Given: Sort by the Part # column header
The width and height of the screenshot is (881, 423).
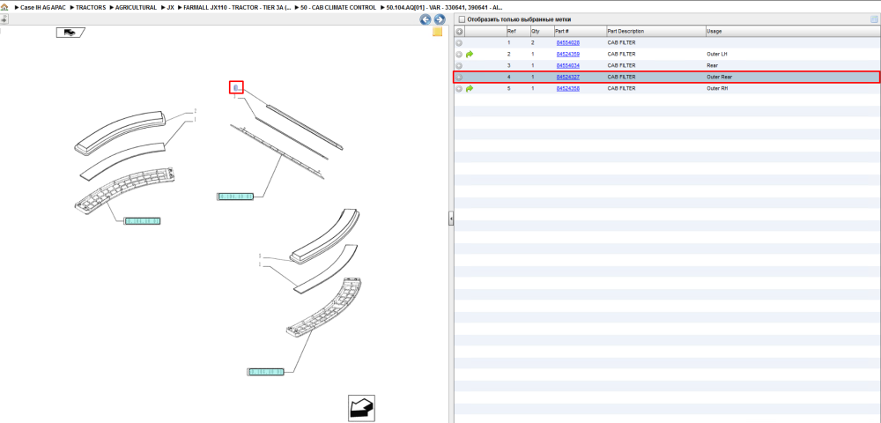Looking at the screenshot, I should tap(580, 32).
